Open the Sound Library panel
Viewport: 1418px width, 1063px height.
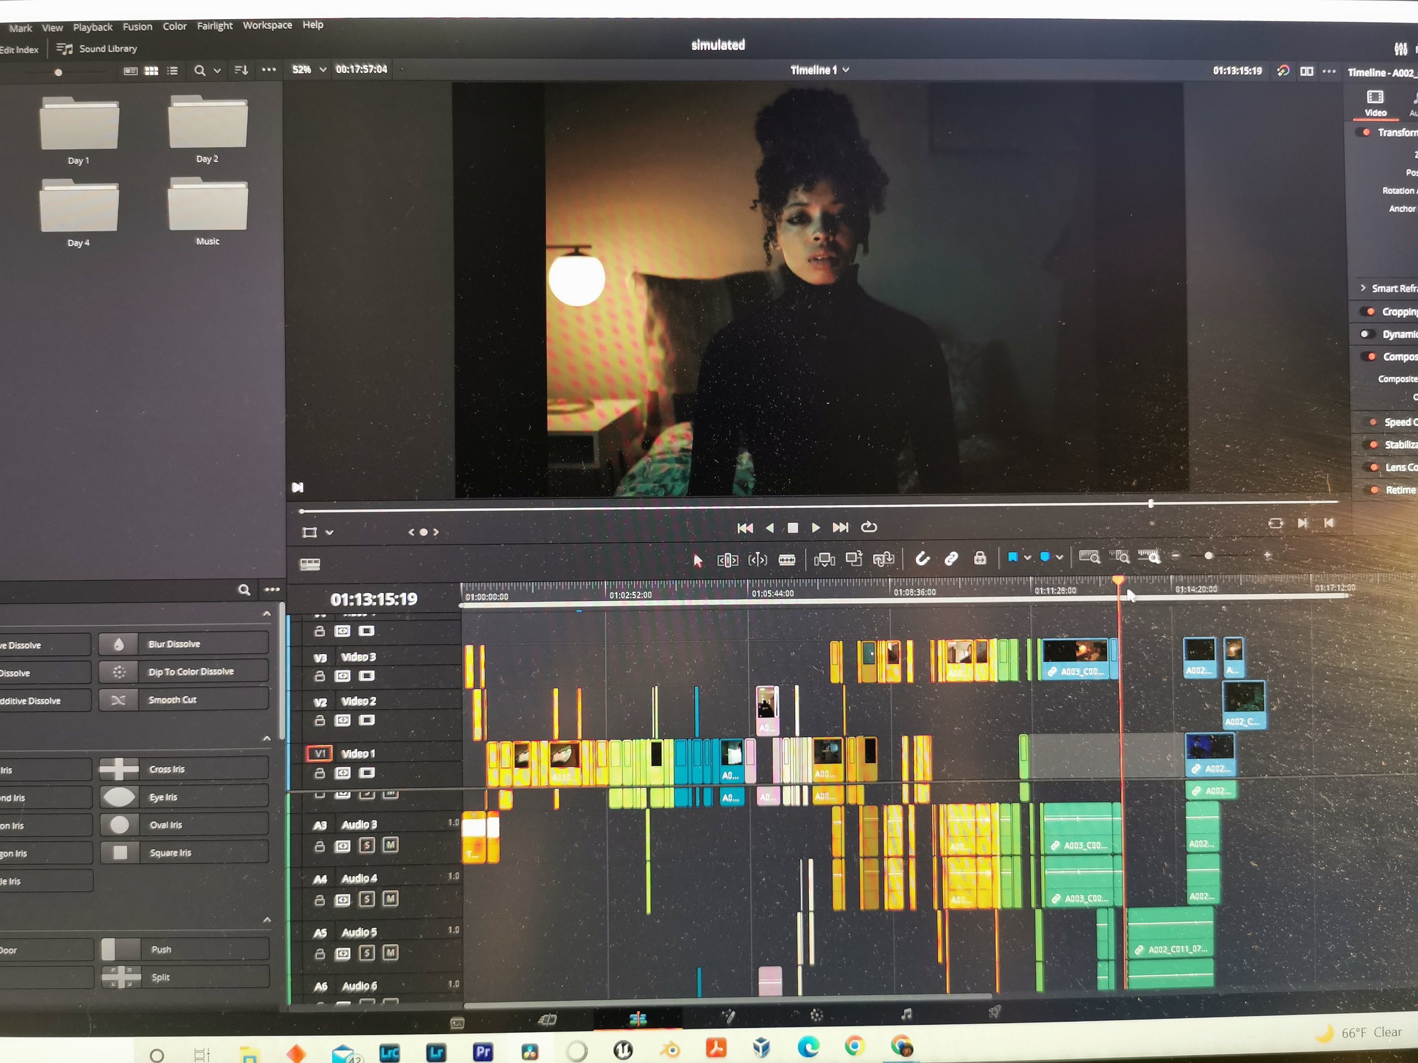tap(98, 49)
